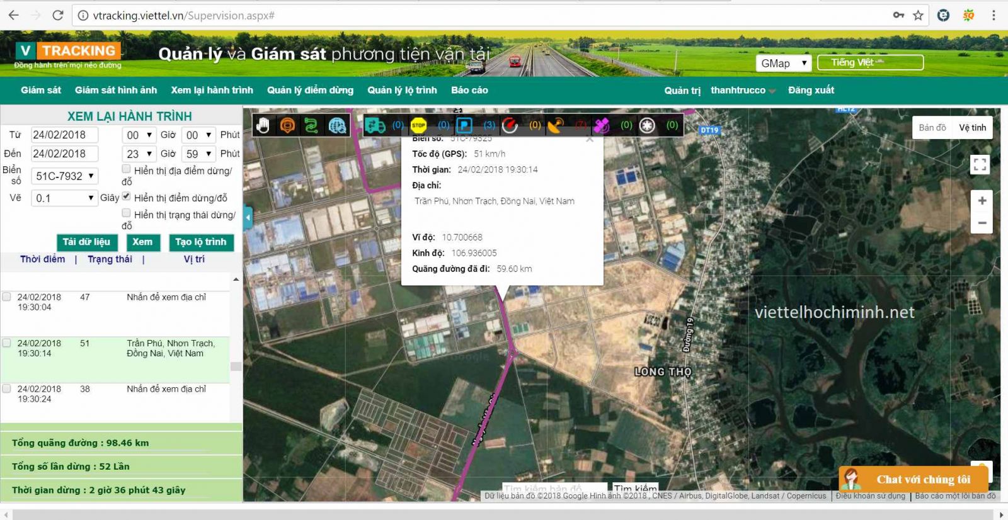Viewport: 1008px width, 520px height.
Task: Open the 'Báo cáo' menu
Action: [469, 90]
